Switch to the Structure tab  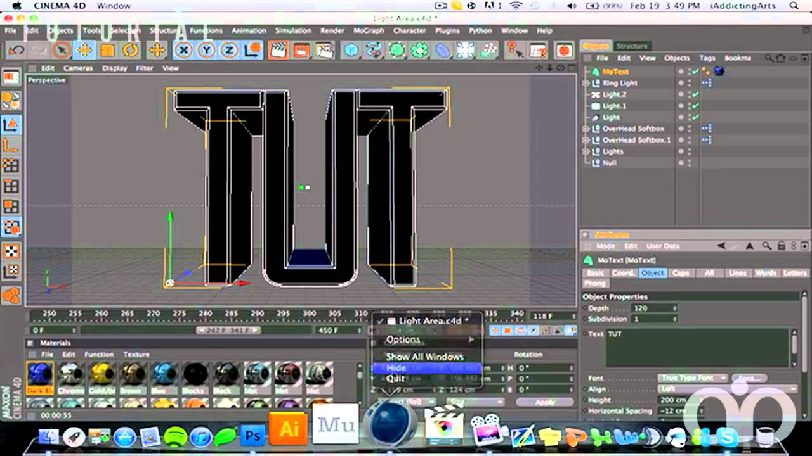(x=632, y=46)
